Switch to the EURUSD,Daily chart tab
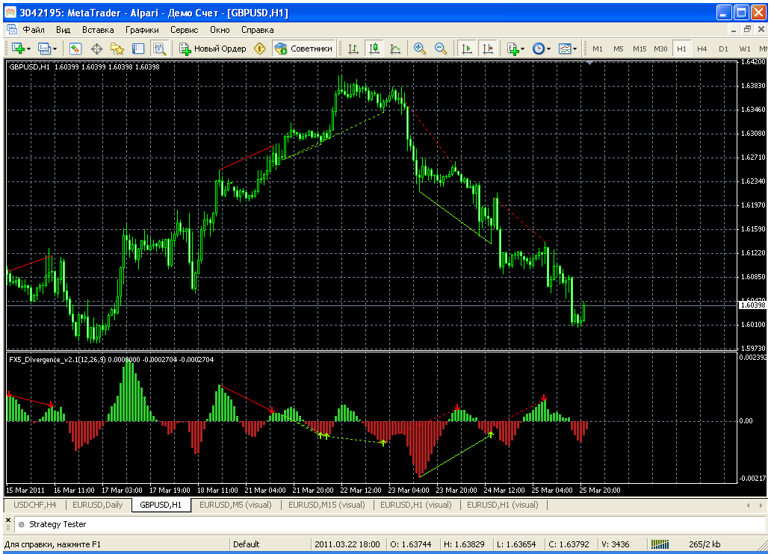 pyautogui.click(x=97, y=505)
